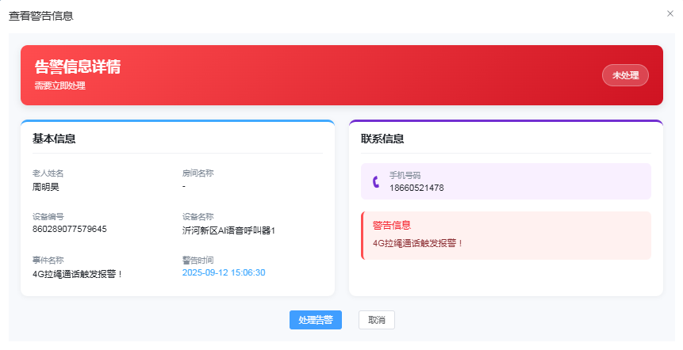This screenshot has width=683, height=350.
Task: Open the blue alarm time 2025-09-12 15:06:30
Action: pos(223,272)
